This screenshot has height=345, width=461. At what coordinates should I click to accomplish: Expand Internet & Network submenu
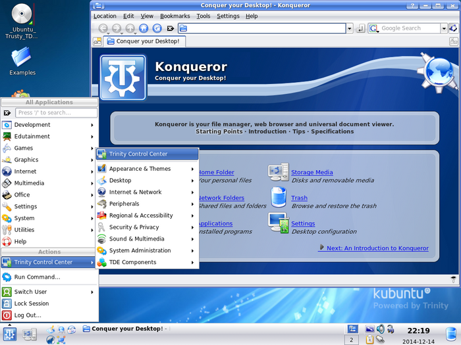point(147,192)
